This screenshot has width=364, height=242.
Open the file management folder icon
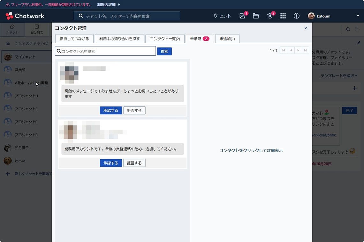256,16
